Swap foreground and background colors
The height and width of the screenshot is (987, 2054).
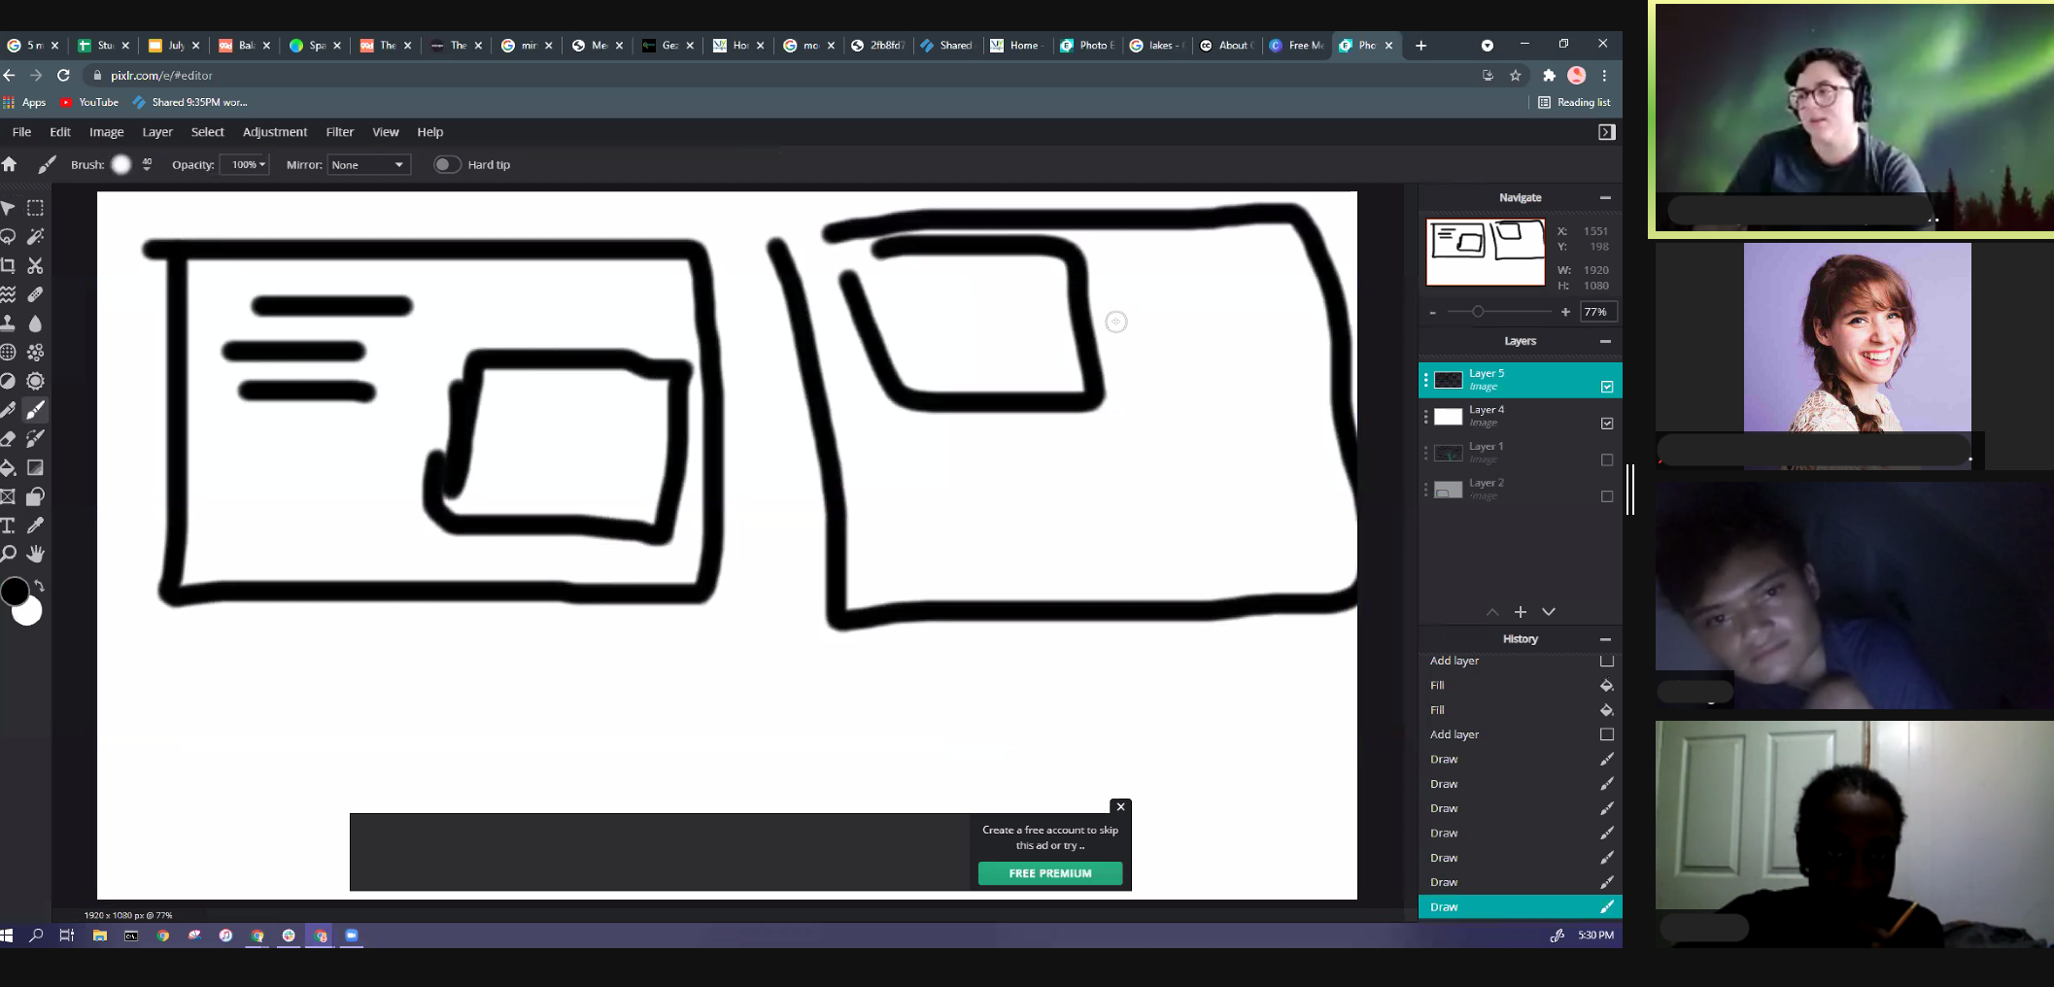click(x=40, y=585)
